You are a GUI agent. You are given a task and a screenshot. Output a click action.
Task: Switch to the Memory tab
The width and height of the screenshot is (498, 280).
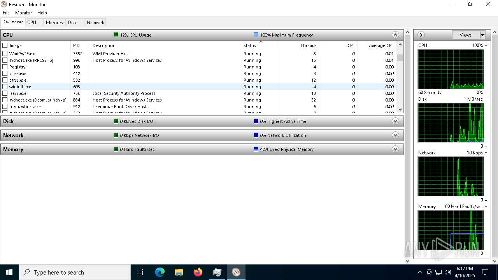pos(54,23)
